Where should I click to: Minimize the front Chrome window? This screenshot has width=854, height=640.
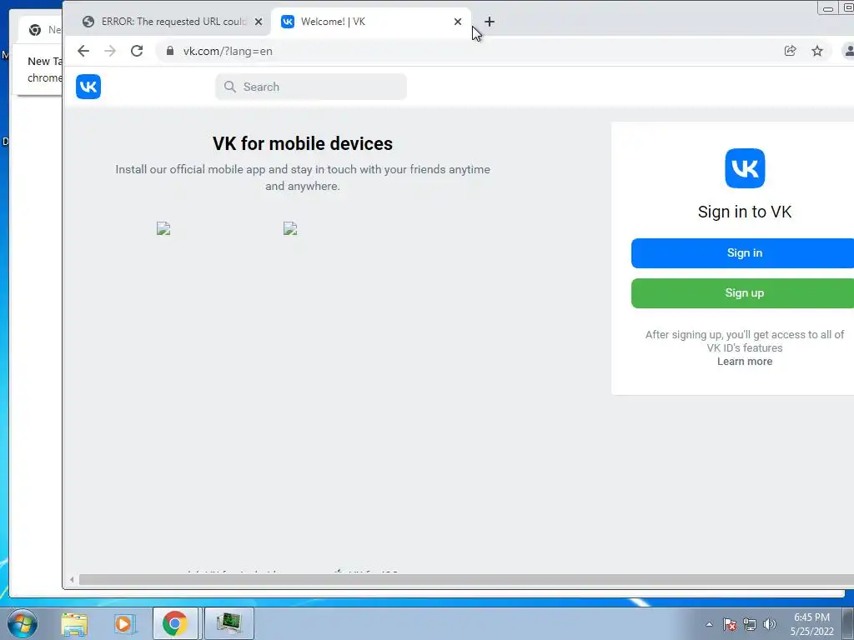[828, 8]
